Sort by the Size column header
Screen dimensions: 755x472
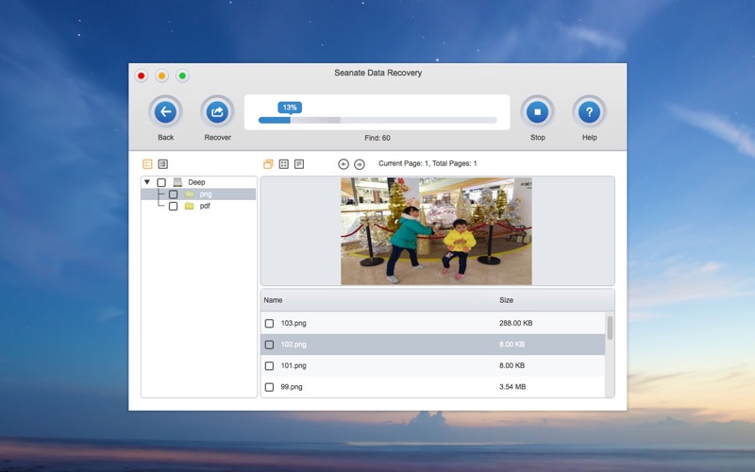507,300
